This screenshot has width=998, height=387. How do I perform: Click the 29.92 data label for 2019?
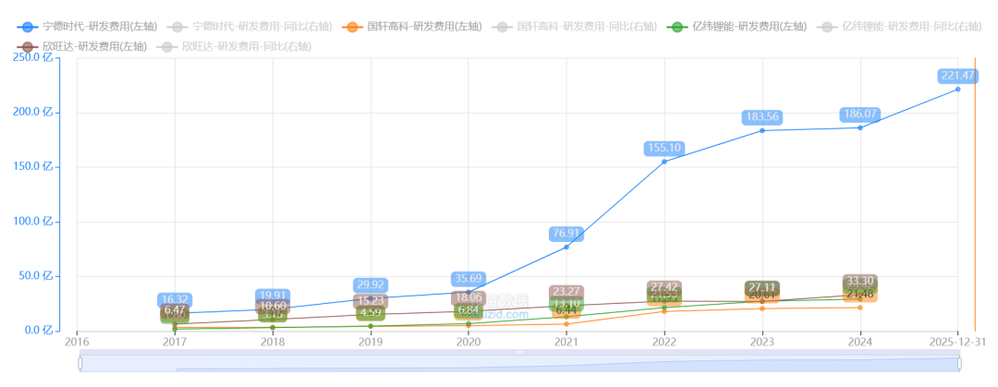click(x=371, y=285)
